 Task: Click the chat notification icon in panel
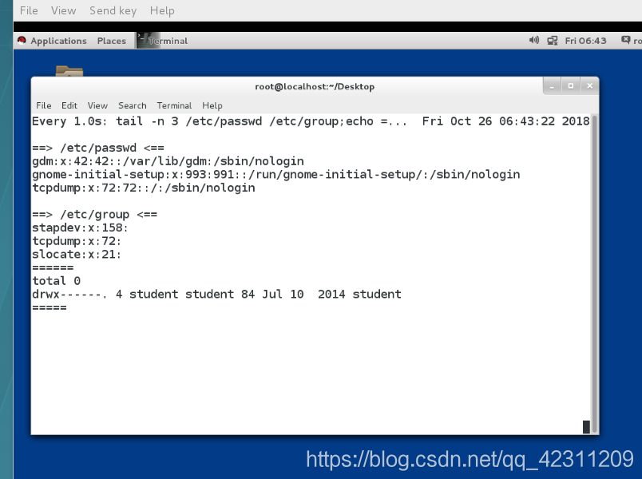[x=625, y=40]
